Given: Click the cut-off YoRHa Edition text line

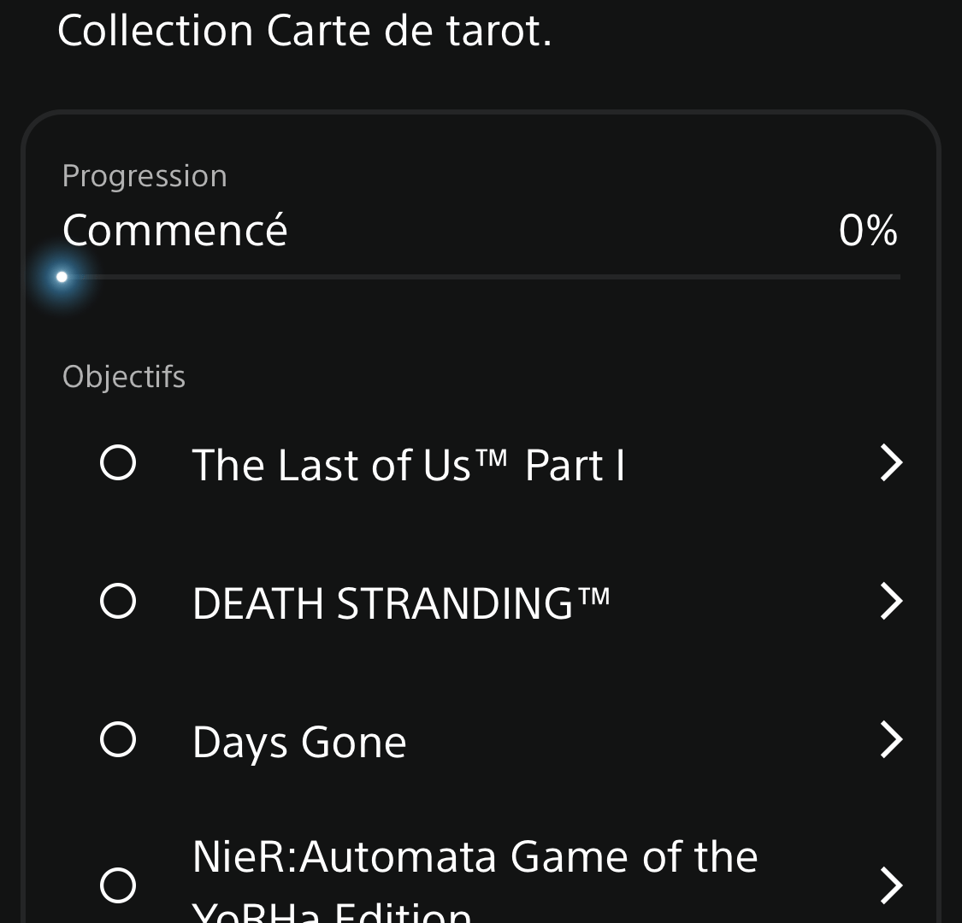Looking at the screenshot, I should (x=332, y=913).
